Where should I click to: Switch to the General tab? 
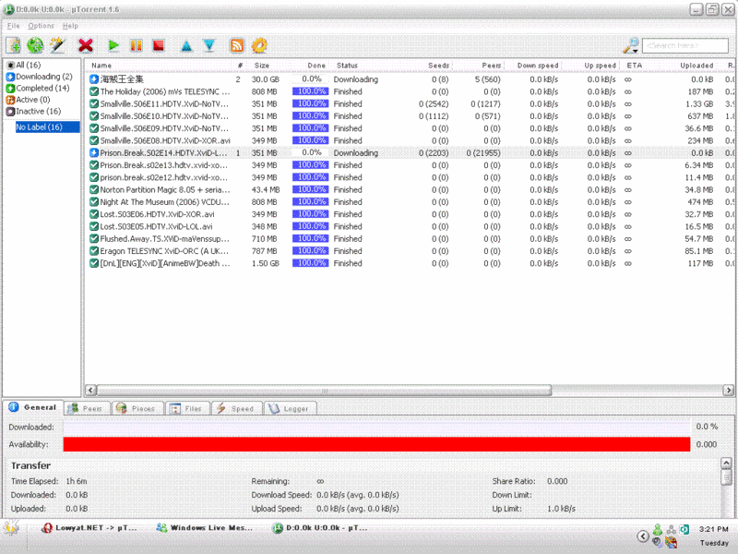pos(32,407)
